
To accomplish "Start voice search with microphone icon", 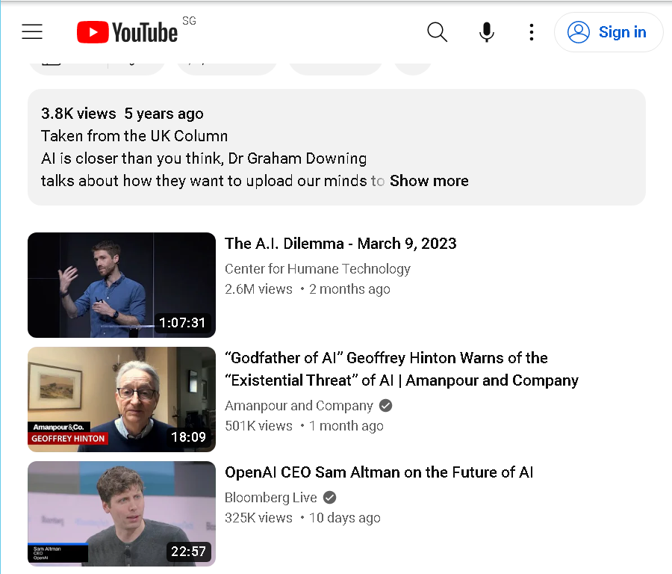I will (x=486, y=32).
